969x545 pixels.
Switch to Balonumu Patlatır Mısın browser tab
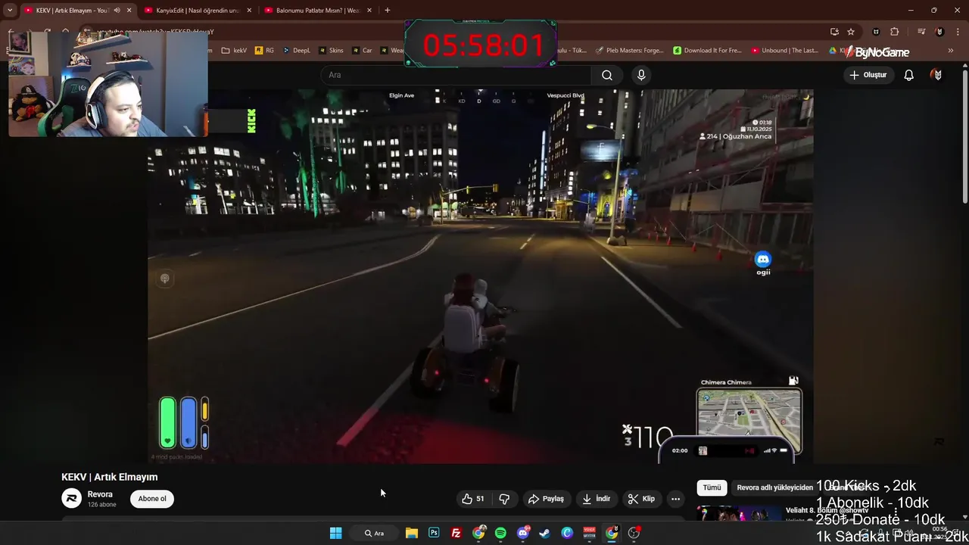click(317, 11)
